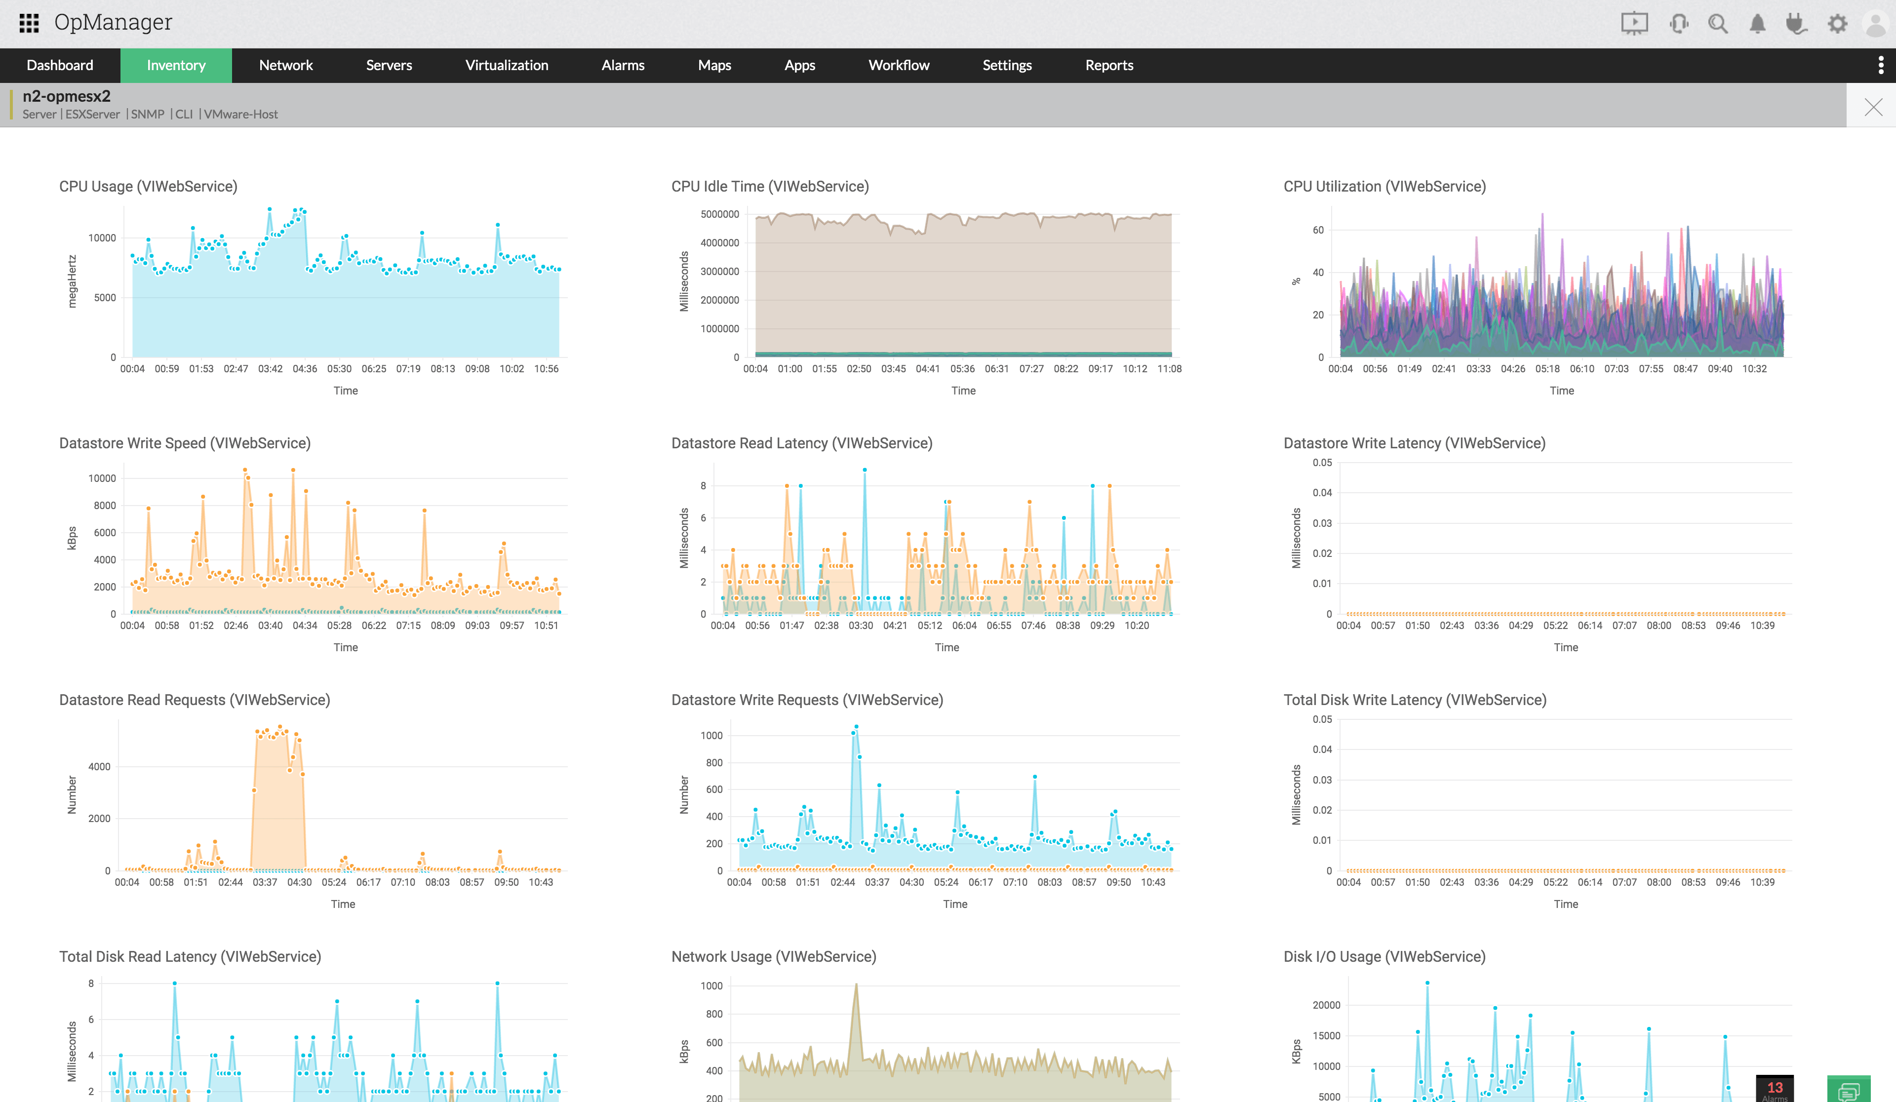Viewport: 1896px width, 1102px height.
Task: Click the plug integrations icon
Action: (x=1796, y=23)
